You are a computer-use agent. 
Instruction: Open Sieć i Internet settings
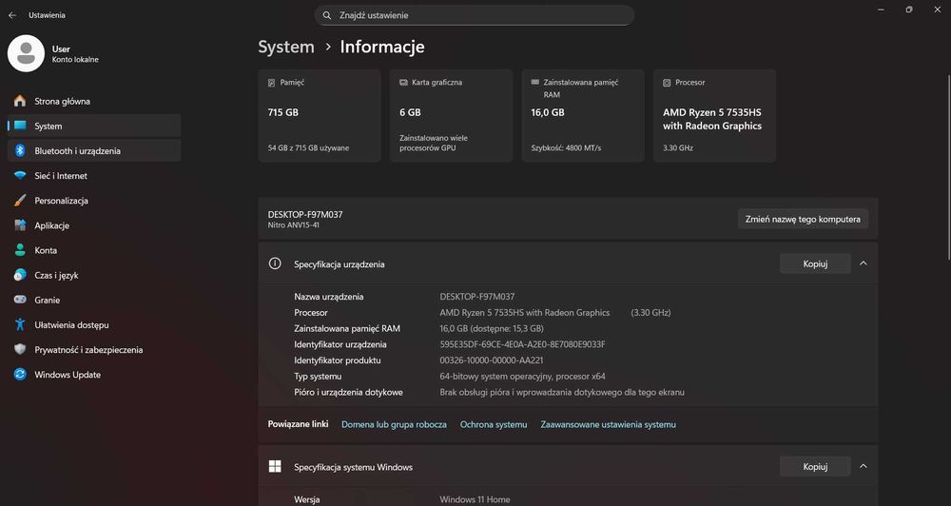point(94,176)
